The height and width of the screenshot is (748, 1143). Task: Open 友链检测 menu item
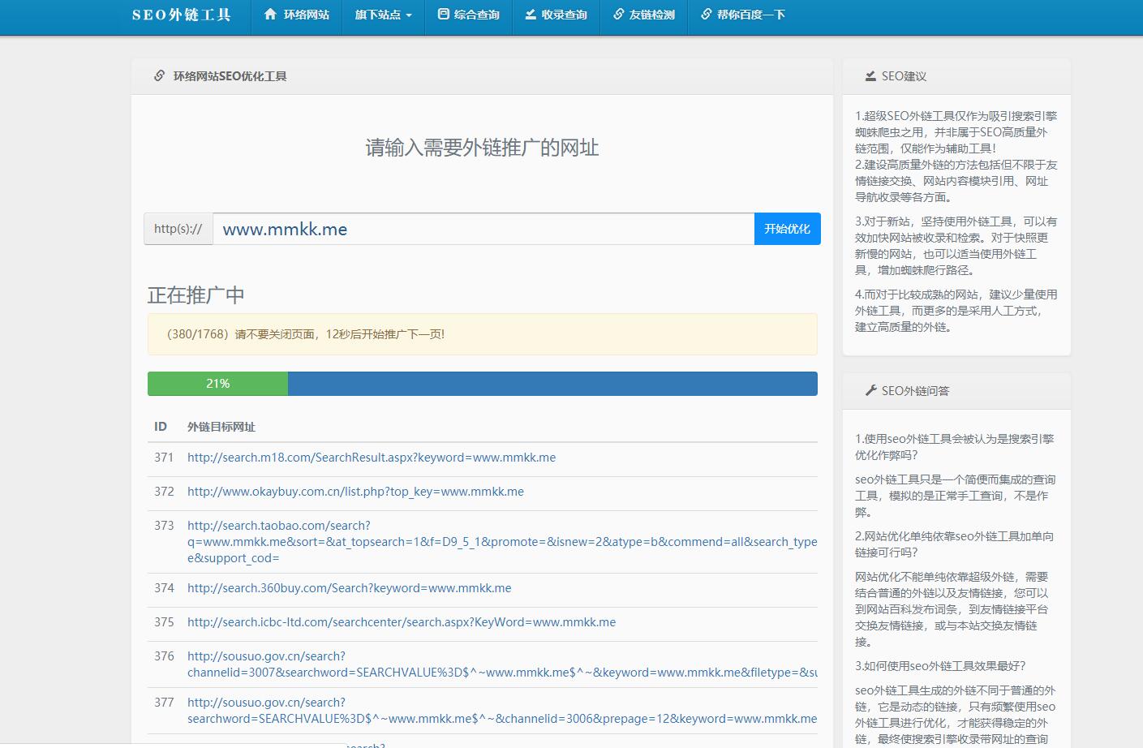[644, 15]
